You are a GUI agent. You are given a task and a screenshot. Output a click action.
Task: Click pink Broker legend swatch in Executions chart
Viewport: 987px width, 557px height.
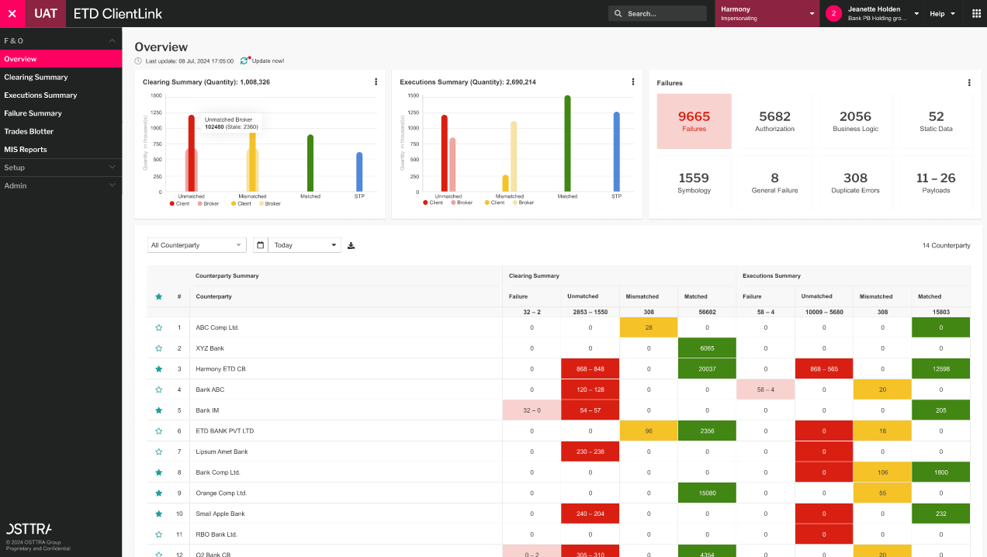[x=453, y=202]
